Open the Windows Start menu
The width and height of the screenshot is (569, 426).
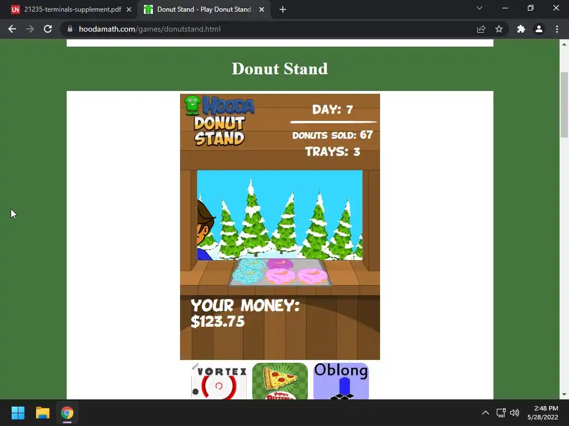point(18,413)
